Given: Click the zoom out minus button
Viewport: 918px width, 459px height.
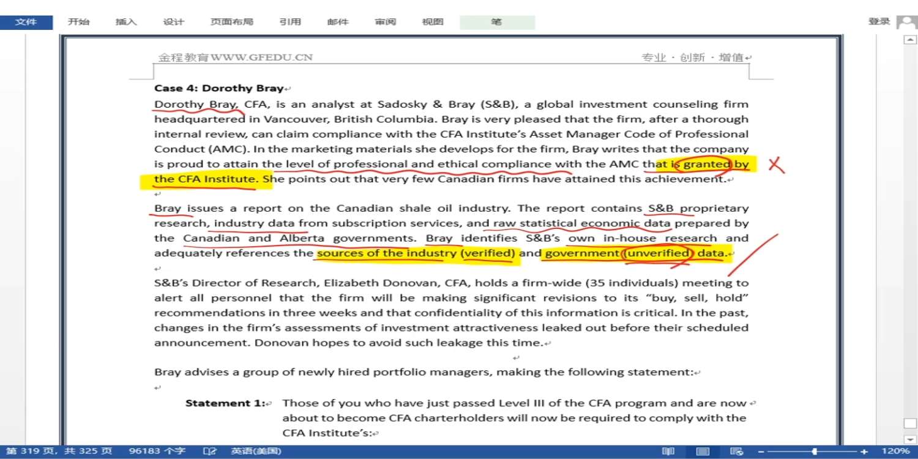Looking at the screenshot, I should (x=761, y=452).
